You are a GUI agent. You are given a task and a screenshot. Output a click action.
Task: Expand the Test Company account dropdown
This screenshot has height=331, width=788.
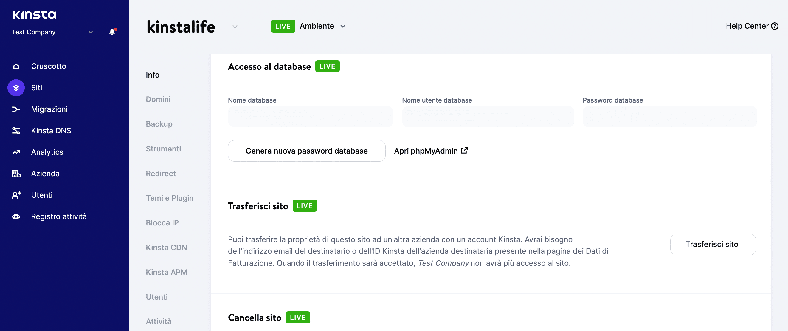tap(91, 32)
